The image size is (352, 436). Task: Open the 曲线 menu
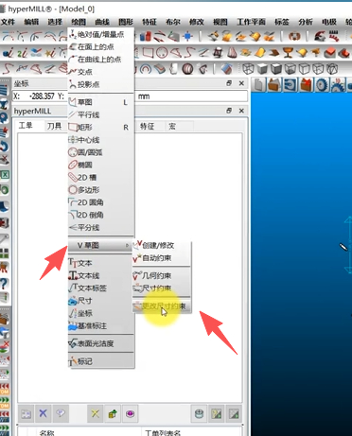point(102,22)
